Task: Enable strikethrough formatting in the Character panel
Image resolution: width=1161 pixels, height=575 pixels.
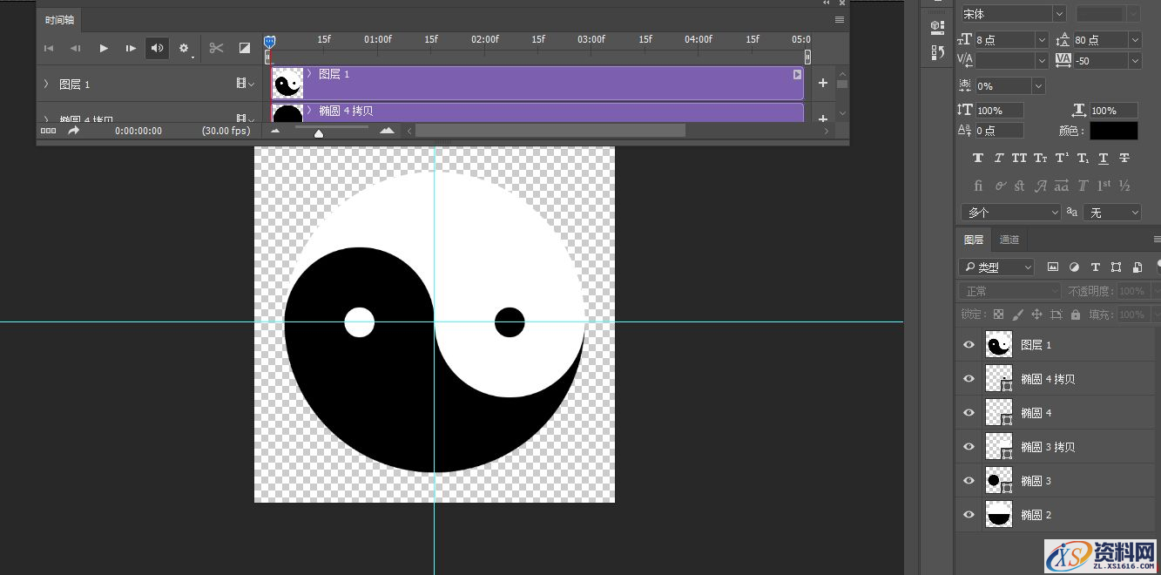Action: point(1124,158)
